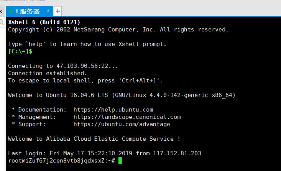281x171 pixels.
Task: Click the green connection status dot on tab
Action: 11,12
